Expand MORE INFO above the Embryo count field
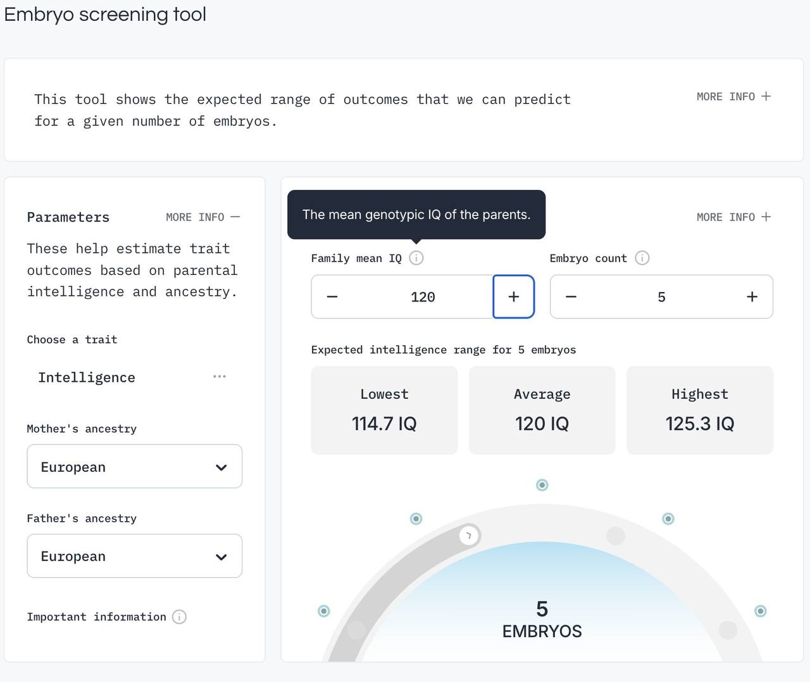 (733, 217)
